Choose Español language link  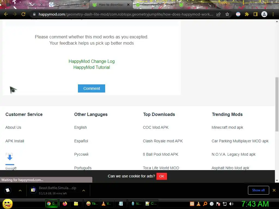81,141
